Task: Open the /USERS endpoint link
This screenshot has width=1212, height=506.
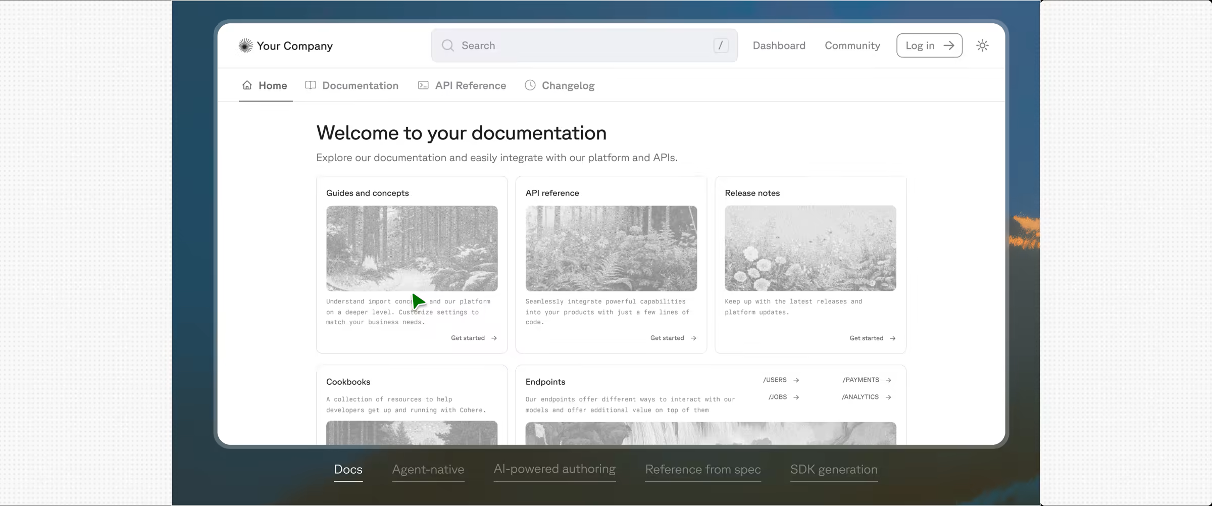Action: (781, 380)
